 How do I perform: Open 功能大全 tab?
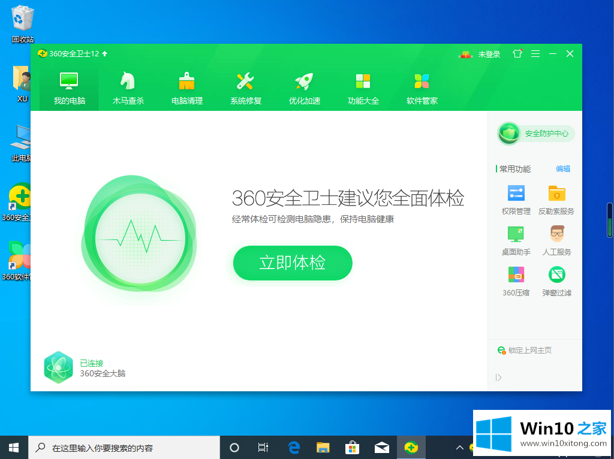(x=363, y=89)
